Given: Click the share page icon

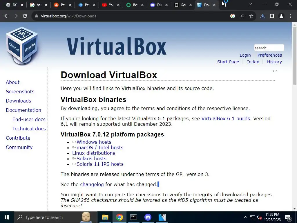Looking at the screenshot, I should (242, 16).
